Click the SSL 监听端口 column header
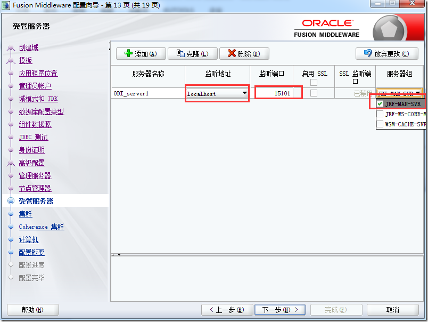The image size is (428, 322). click(355, 77)
